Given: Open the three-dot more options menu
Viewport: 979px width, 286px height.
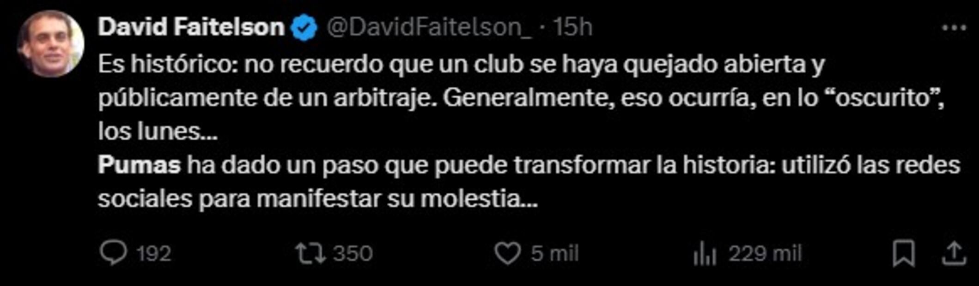Looking at the screenshot, I should point(954,28).
